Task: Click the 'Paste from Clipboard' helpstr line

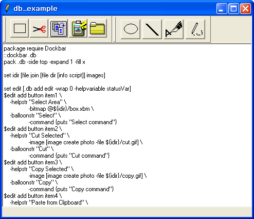Action: pos(49,203)
